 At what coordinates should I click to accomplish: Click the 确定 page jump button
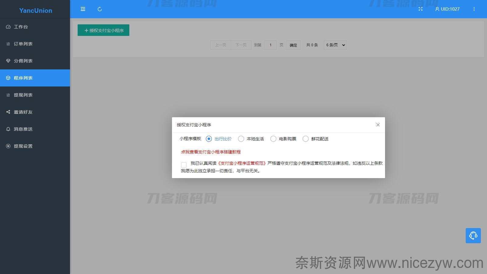[x=293, y=45]
